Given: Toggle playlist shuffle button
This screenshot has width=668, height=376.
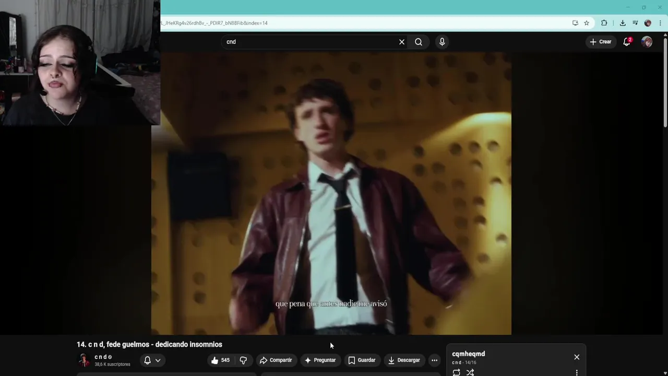Looking at the screenshot, I should pos(470,372).
